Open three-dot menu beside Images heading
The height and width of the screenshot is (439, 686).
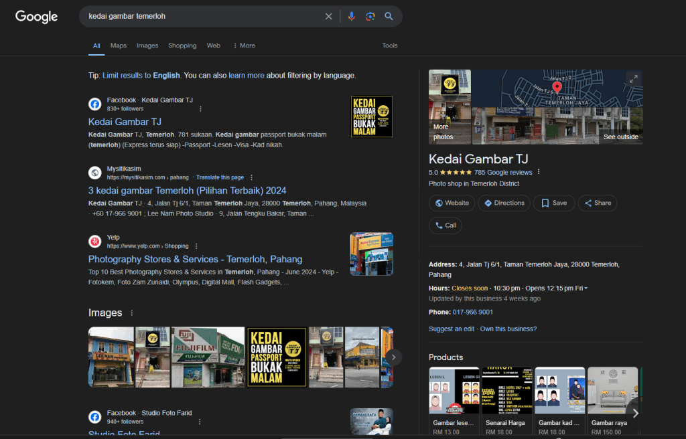point(132,313)
